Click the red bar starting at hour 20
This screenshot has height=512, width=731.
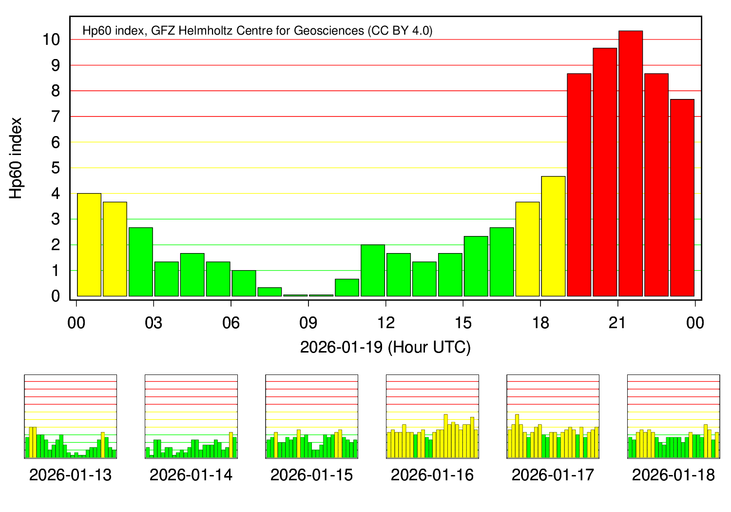pos(605,172)
